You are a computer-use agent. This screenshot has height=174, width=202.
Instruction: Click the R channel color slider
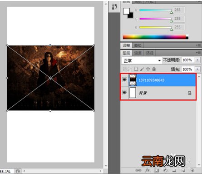point(156,10)
